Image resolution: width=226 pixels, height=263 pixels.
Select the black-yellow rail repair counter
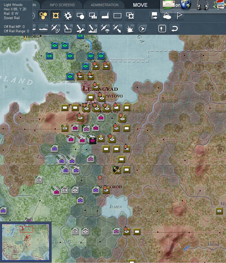pos(117,170)
